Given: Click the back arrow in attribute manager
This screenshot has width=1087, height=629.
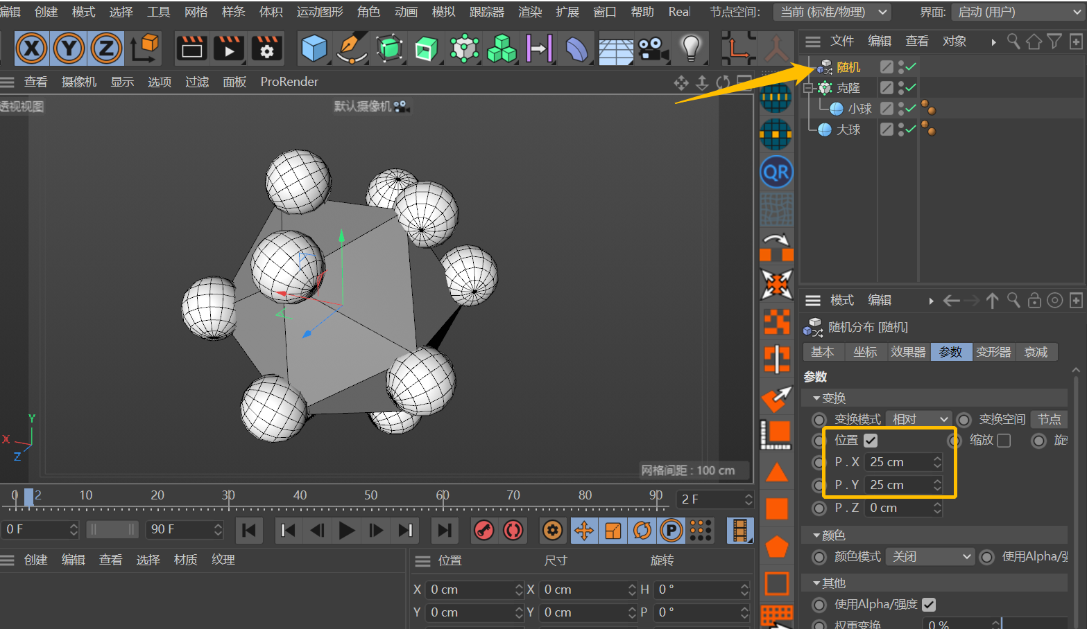Looking at the screenshot, I should pos(952,301).
